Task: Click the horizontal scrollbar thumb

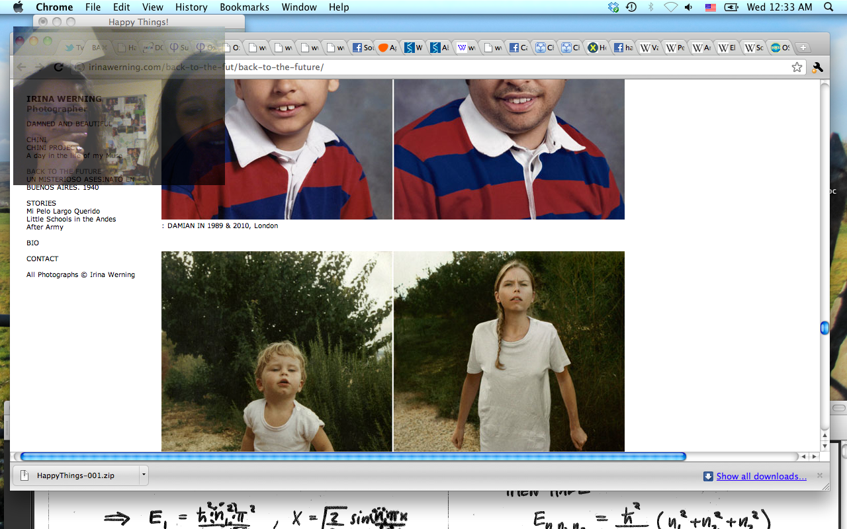Action: 353,456
